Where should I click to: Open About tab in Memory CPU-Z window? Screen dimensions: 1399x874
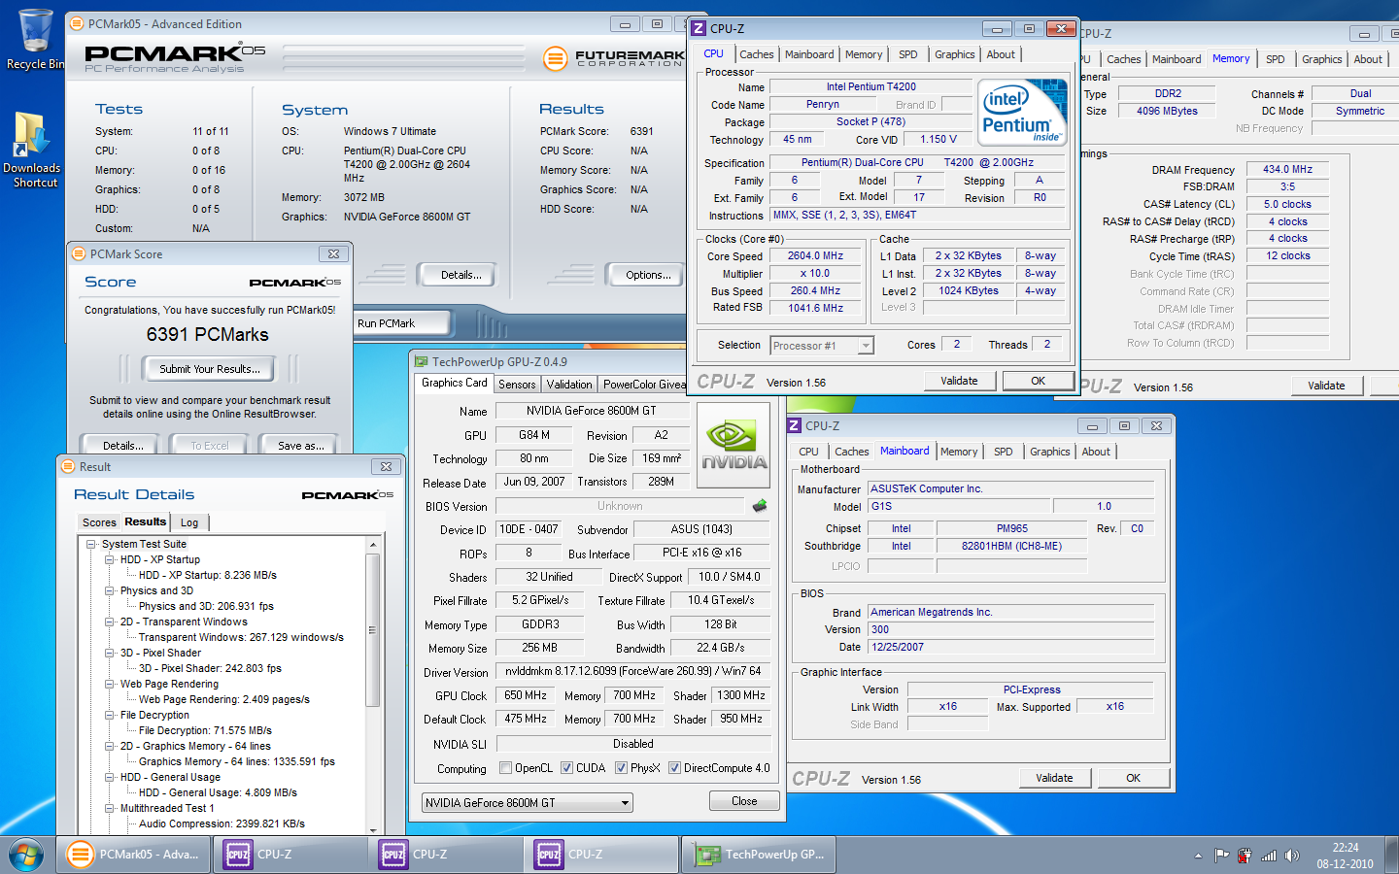(1368, 59)
